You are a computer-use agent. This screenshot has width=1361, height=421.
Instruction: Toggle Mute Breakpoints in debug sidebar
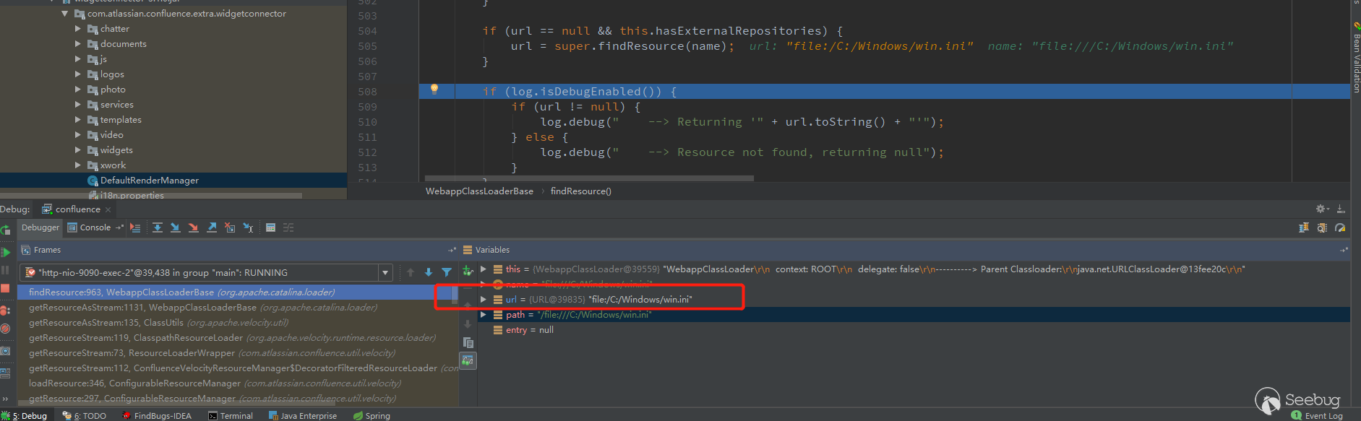point(5,329)
